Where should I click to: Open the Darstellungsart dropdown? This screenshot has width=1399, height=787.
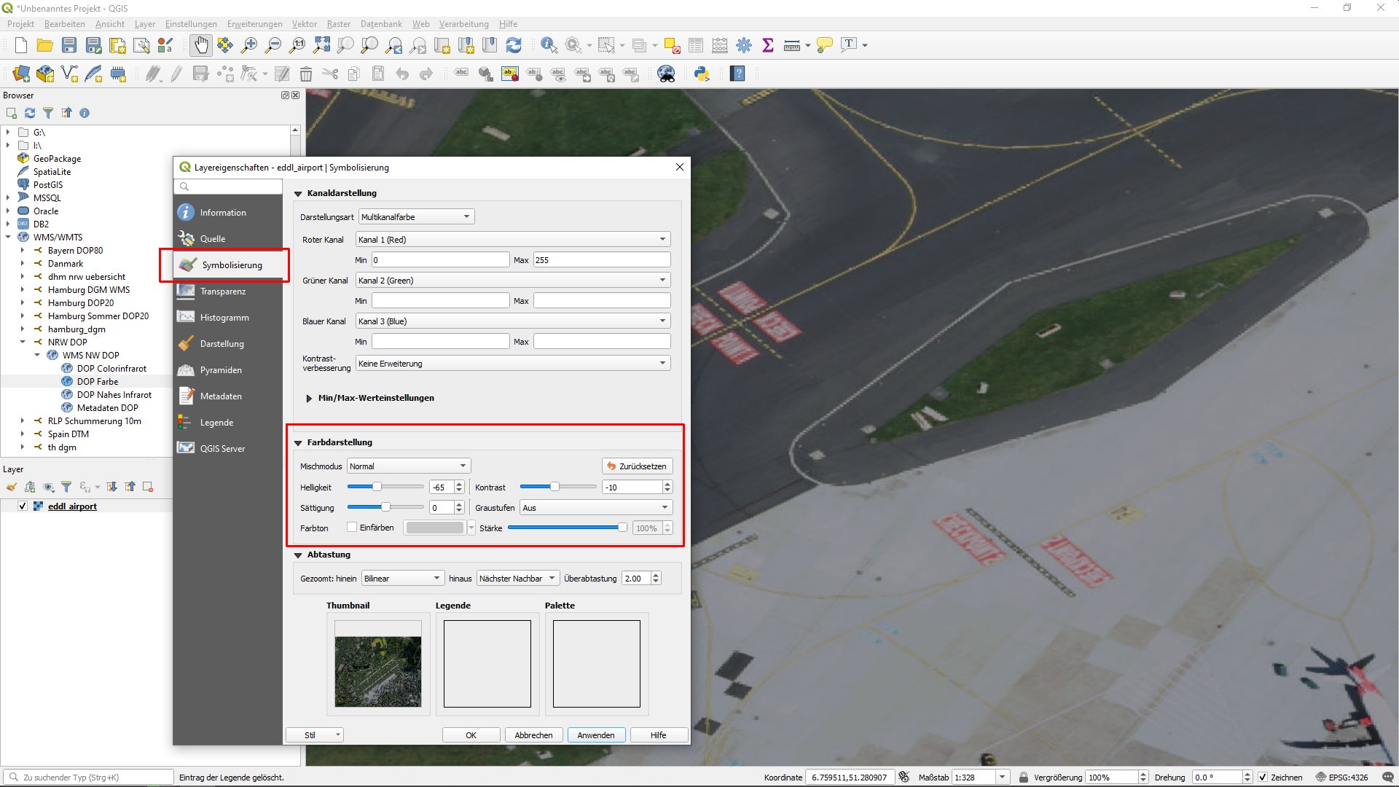[415, 216]
